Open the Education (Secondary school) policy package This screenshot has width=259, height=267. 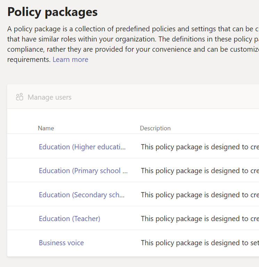82,195
